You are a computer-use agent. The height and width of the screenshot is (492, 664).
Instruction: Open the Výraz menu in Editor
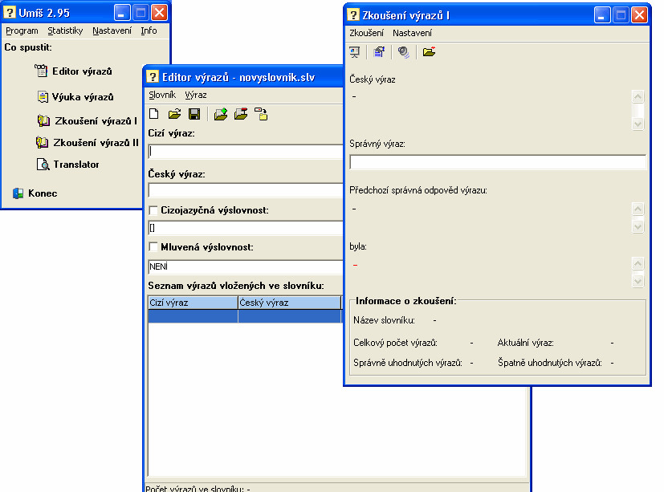click(196, 95)
